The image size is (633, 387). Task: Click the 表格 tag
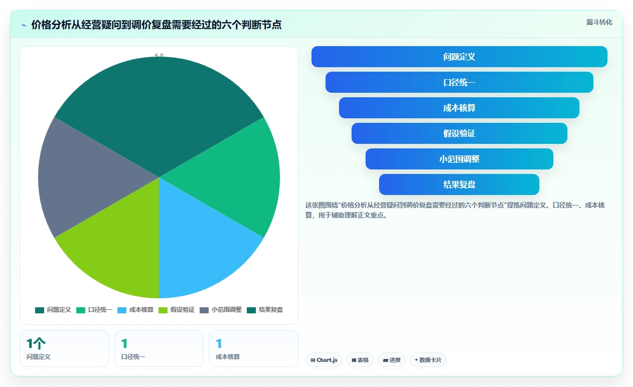pyautogui.click(x=360, y=360)
